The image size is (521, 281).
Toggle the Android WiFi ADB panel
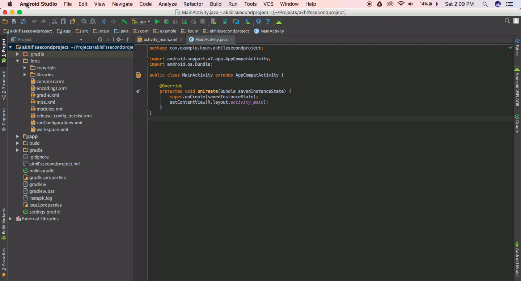click(x=517, y=87)
